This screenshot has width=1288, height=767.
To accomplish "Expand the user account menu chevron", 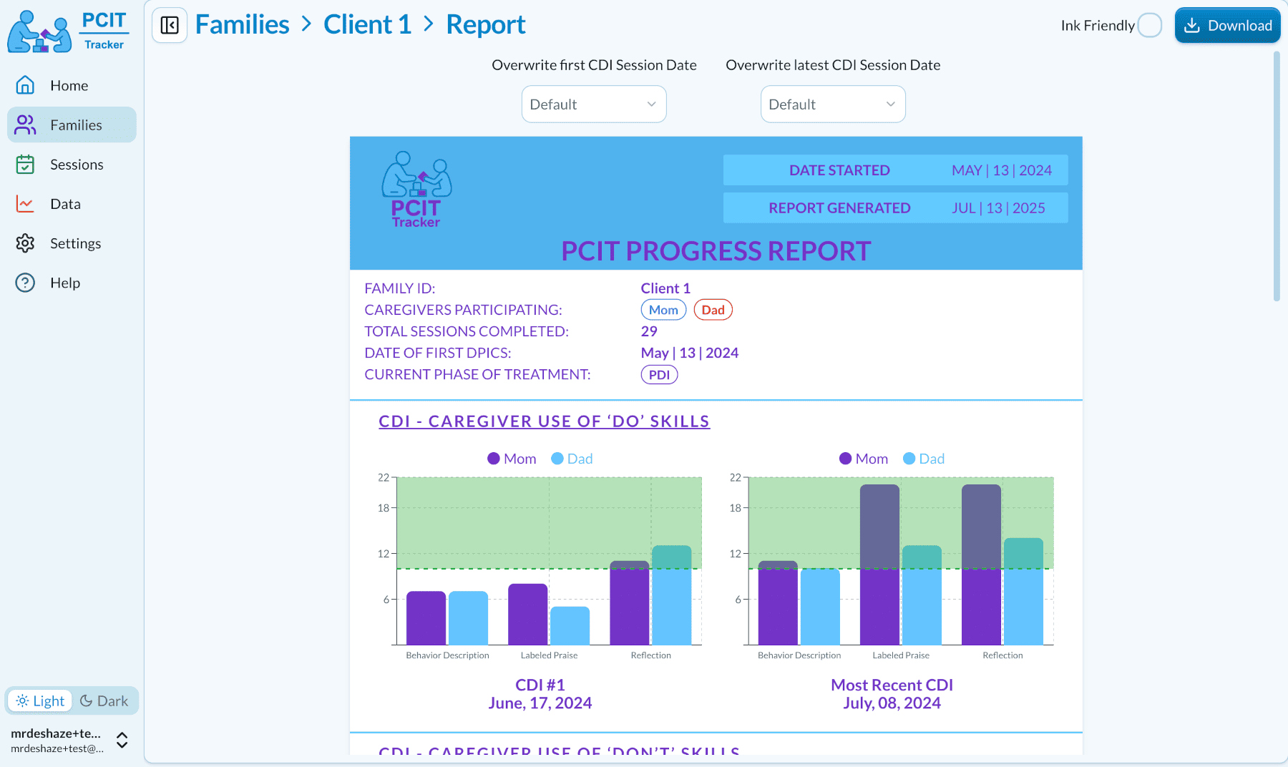I will coord(122,741).
